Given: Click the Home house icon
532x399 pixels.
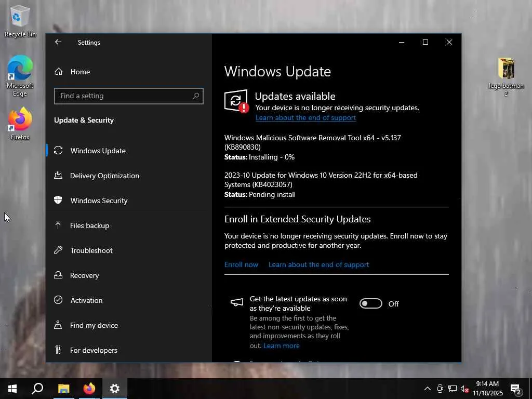Looking at the screenshot, I should point(59,72).
